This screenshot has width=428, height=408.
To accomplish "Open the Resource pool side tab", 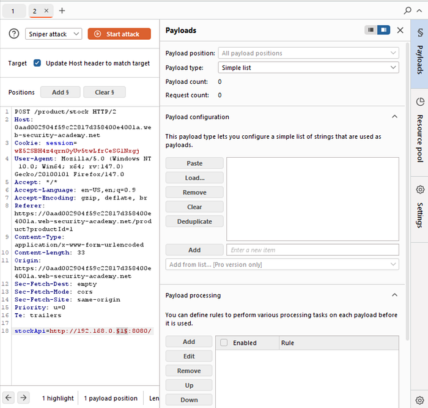I will [419, 132].
